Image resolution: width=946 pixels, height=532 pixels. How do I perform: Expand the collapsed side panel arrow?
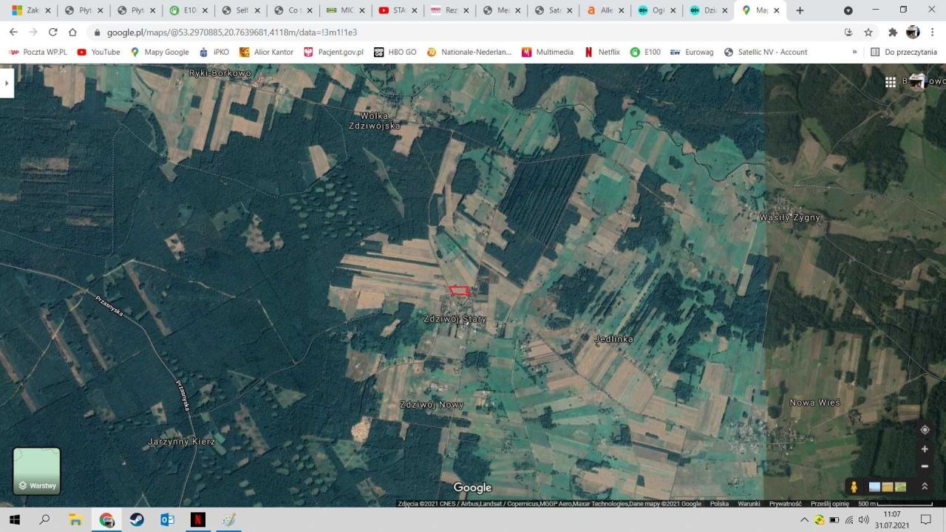[7, 83]
